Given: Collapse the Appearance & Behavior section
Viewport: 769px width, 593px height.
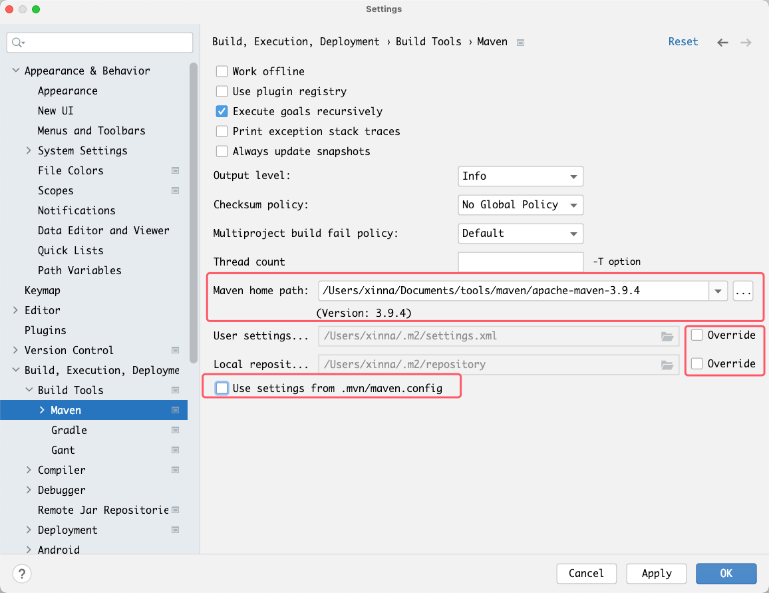Looking at the screenshot, I should pyautogui.click(x=16, y=71).
